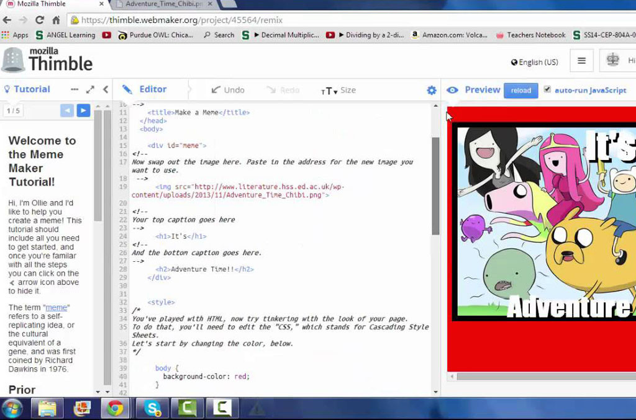
Task: Toggle the auto-run JavaScript checkbox
Action: point(547,89)
